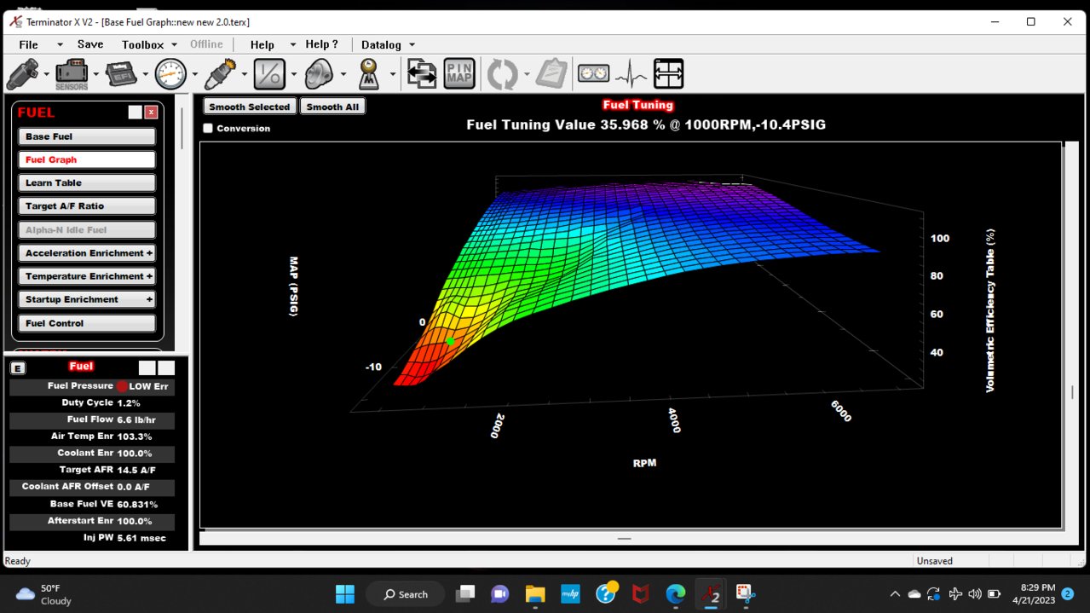Click the Smooth All button
The height and width of the screenshot is (613, 1090).
coord(332,107)
